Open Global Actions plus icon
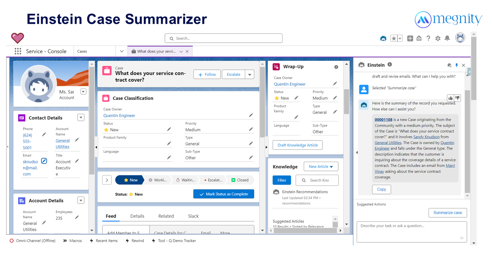The width and height of the screenshot is (492, 277). 410,38
